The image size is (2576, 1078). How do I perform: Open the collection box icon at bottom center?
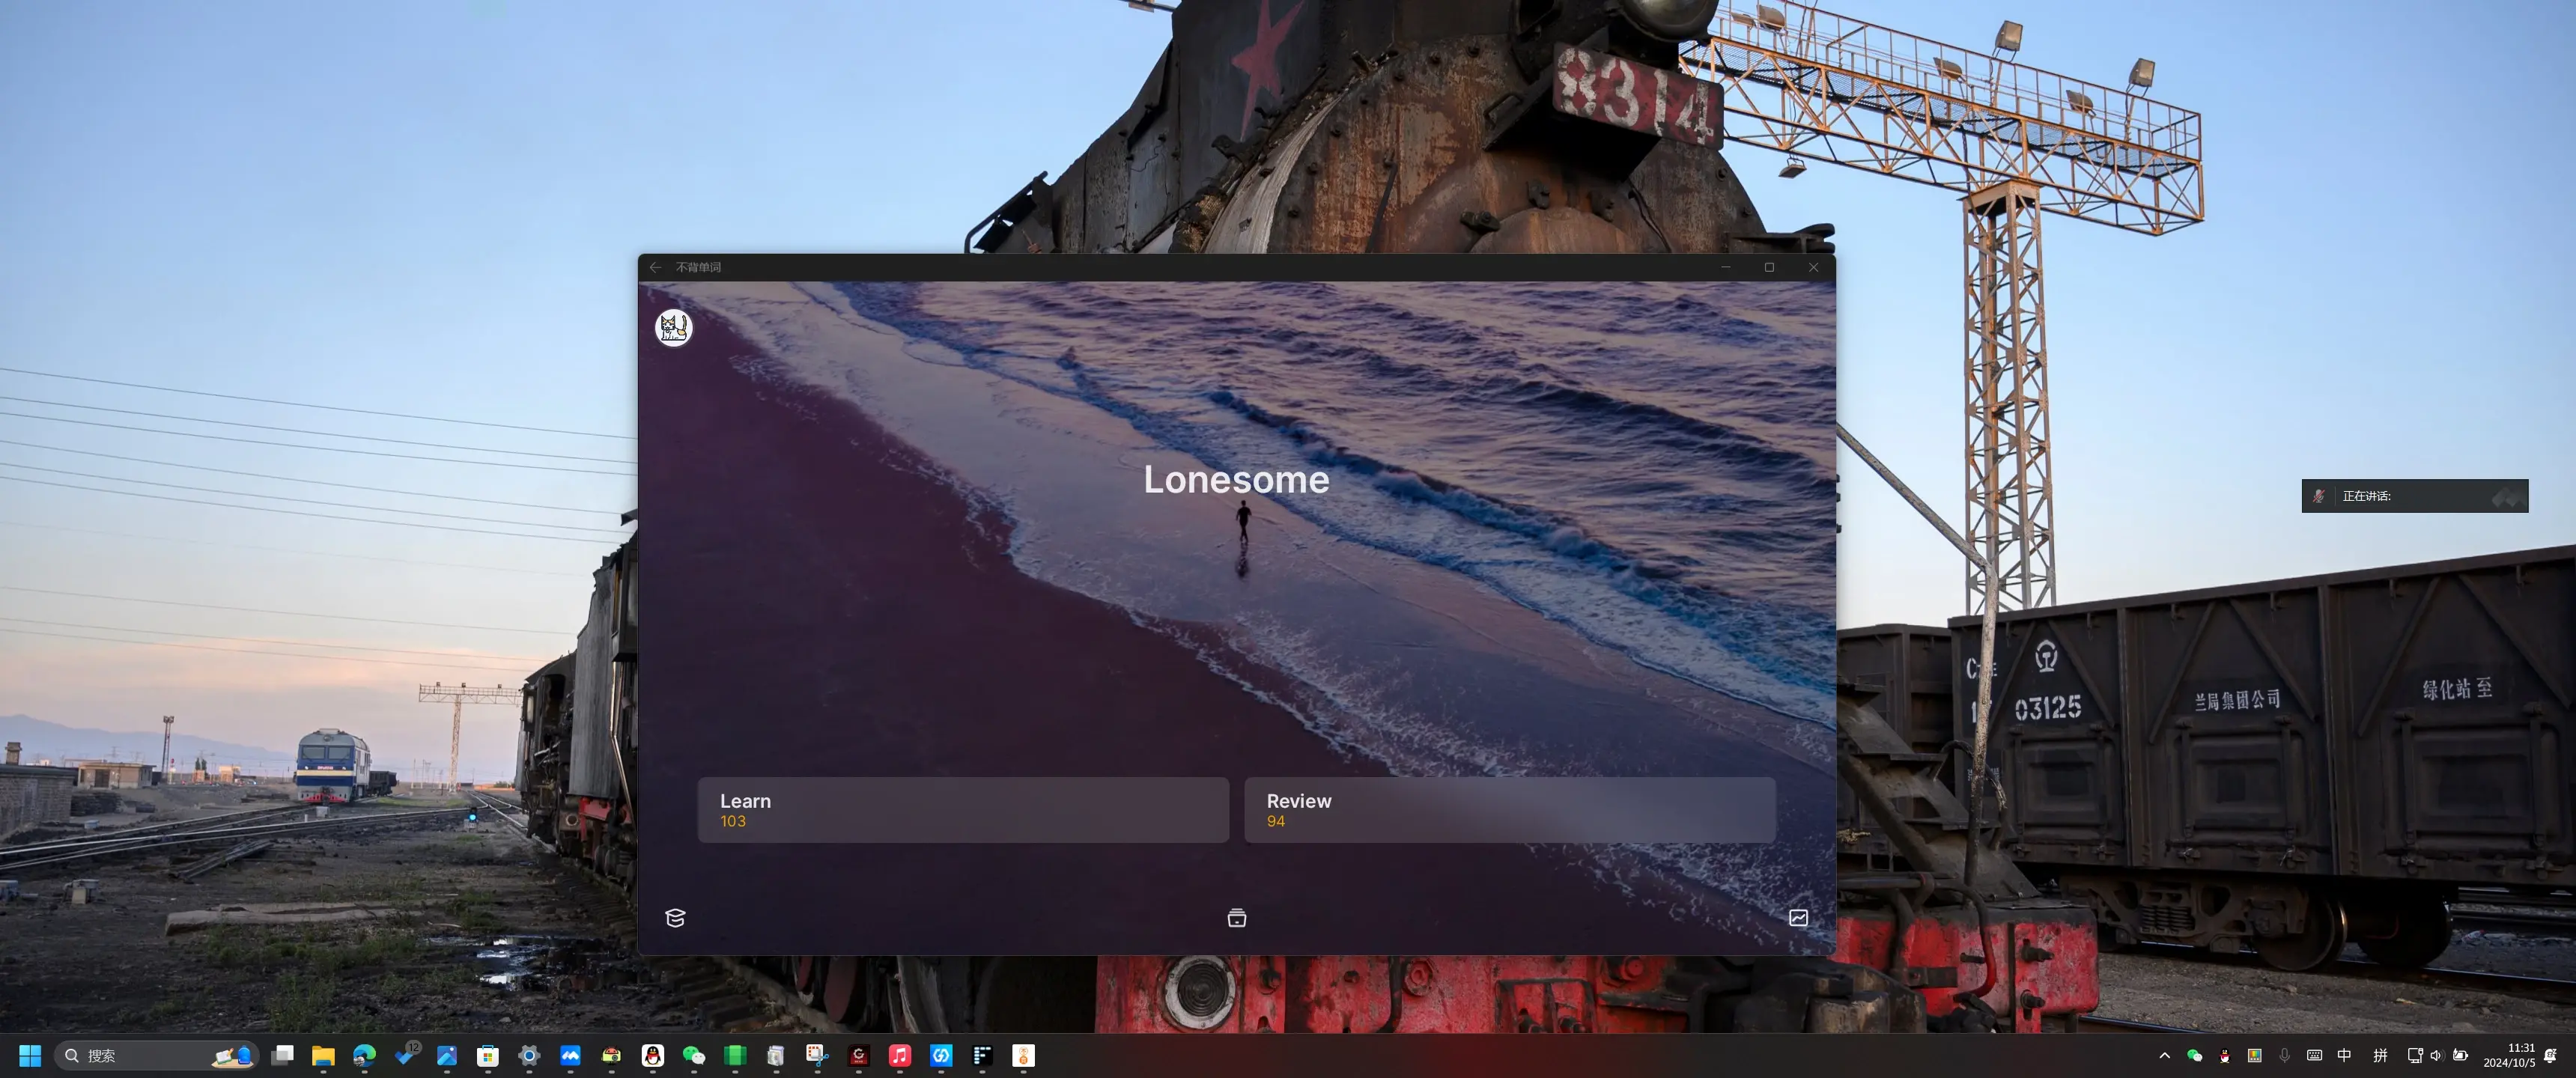(1237, 918)
